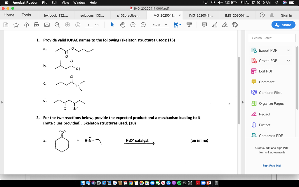Click the Search 'Bates' field
The height and width of the screenshot is (187, 299).
coord(272,38)
